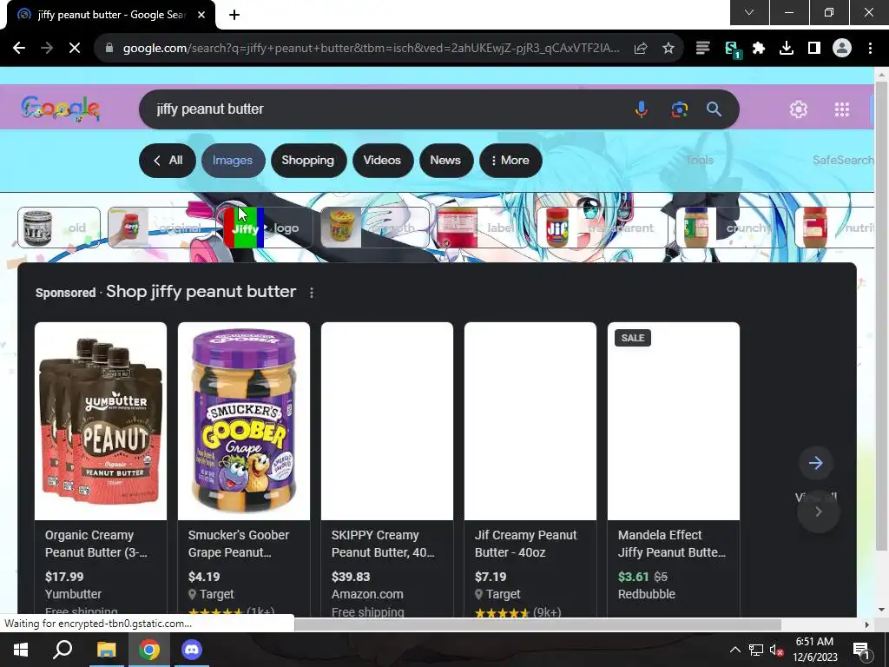
Task: Switch to the Videos tab
Action: pyautogui.click(x=382, y=161)
